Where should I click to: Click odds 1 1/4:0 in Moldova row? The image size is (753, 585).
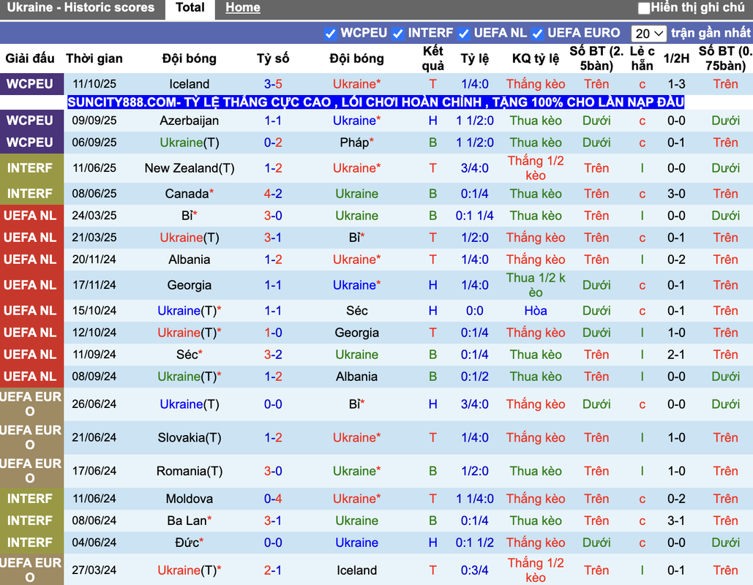pyautogui.click(x=474, y=499)
